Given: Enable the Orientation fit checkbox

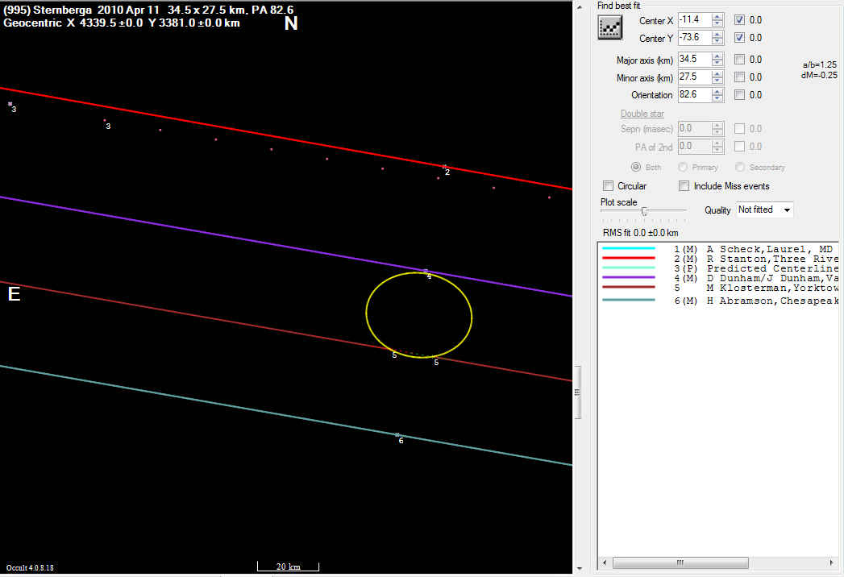Looking at the screenshot, I should point(739,95).
